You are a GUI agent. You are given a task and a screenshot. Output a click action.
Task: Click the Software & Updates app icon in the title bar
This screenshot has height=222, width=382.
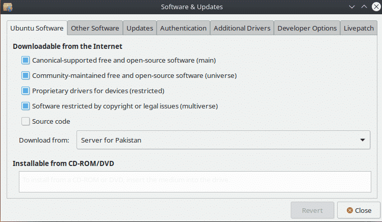8,7
